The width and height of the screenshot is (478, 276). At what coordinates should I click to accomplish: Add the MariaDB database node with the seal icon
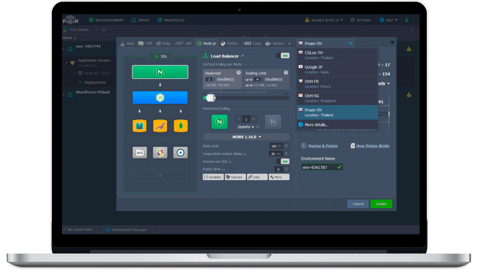[x=160, y=126]
